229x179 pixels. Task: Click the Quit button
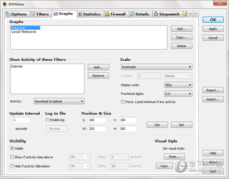pos(213,171)
